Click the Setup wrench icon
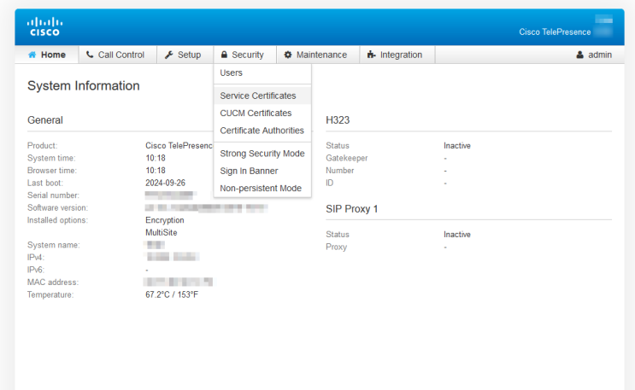Screen dimensions: 635x390 point(169,55)
